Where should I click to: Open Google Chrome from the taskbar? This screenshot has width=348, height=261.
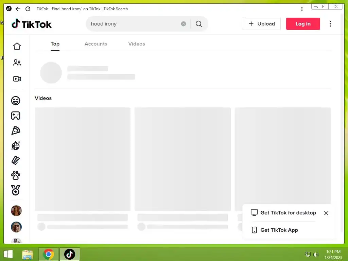click(48, 254)
